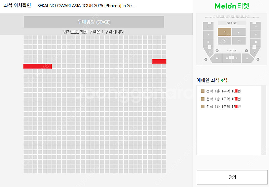This screenshot has width=269, height=187.
Task: Click the booked seats list scrollbar
Action: [264, 120]
